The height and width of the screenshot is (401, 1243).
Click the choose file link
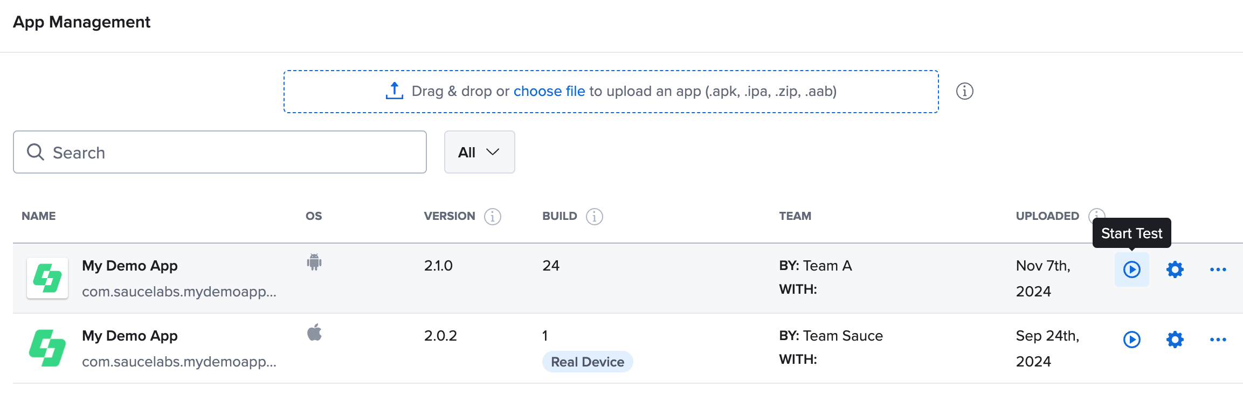click(549, 91)
